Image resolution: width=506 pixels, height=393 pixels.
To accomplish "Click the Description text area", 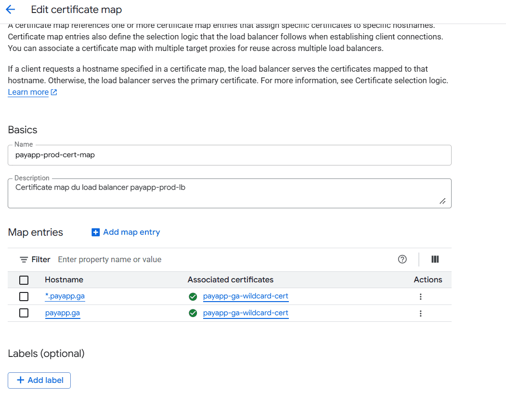I will pos(230,193).
